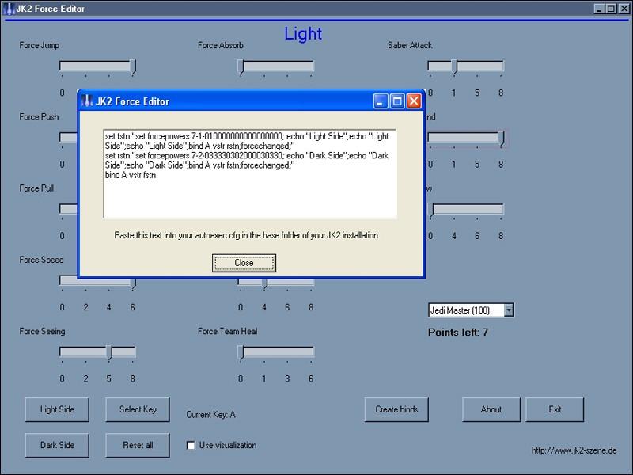Switch to Dark Side powers
Viewport: 633px width, 475px height.
[x=58, y=445]
